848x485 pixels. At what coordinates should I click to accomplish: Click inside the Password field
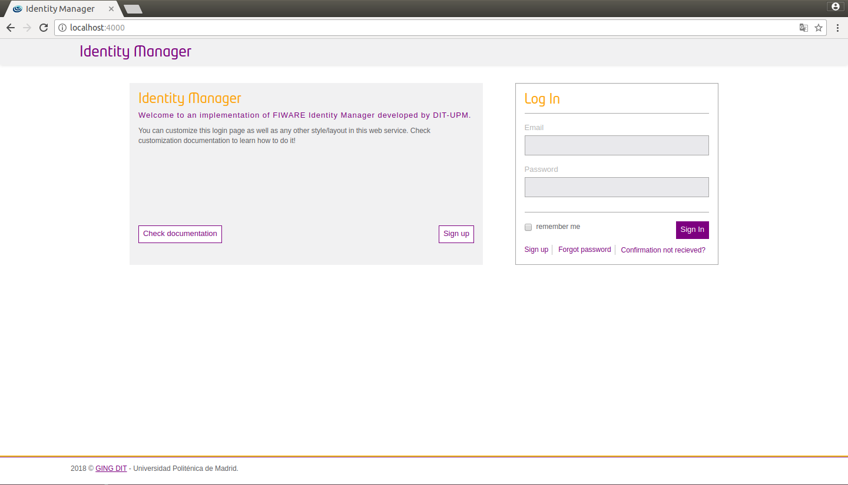coord(617,187)
